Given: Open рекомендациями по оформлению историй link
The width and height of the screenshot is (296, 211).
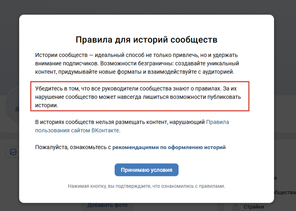Looking at the screenshot, I should click(x=169, y=147).
